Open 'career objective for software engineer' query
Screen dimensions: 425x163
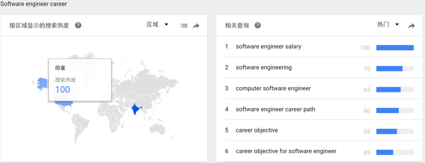286,151
